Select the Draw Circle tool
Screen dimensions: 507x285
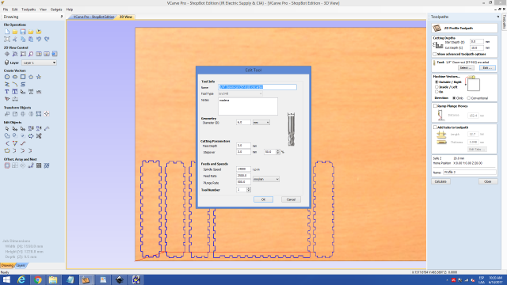click(x=7, y=77)
